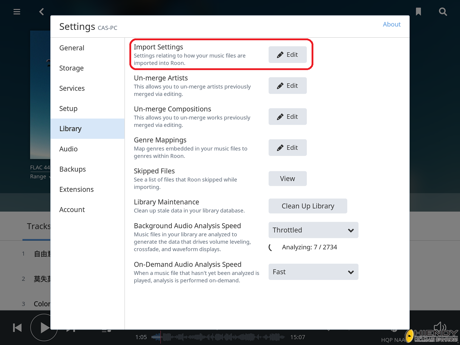Open search with the magnifier icon
This screenshot has height=345, width=460.
click(x=443, y=12)
